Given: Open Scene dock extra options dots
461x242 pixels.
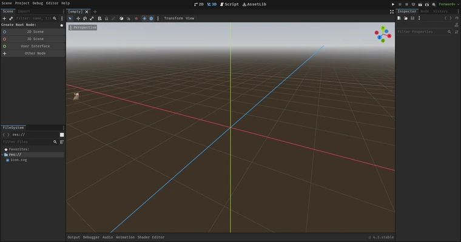Looking at the screenshot, I should [x=62, y=18].
